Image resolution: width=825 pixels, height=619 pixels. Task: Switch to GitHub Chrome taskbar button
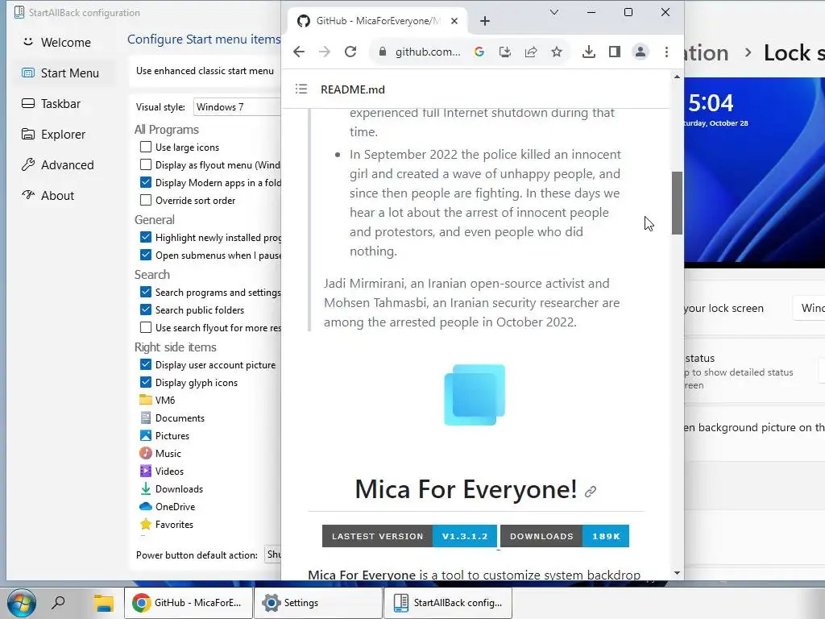189,603
